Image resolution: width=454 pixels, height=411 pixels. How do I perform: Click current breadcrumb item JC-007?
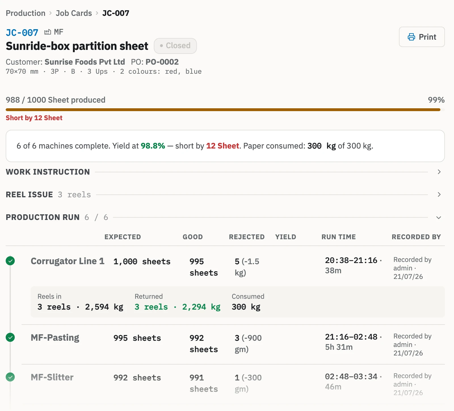(x=116, y=13)
